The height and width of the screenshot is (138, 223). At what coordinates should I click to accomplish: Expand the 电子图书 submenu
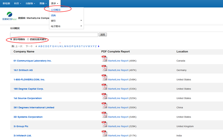(x=66, y=26)
